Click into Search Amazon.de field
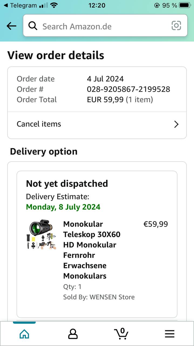 pos(103,26)
